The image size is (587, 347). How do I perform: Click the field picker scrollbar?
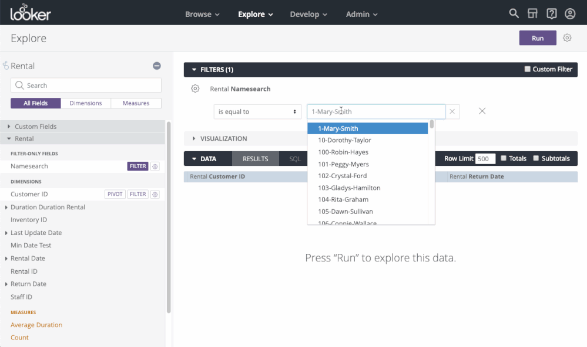tap(169, 217)
